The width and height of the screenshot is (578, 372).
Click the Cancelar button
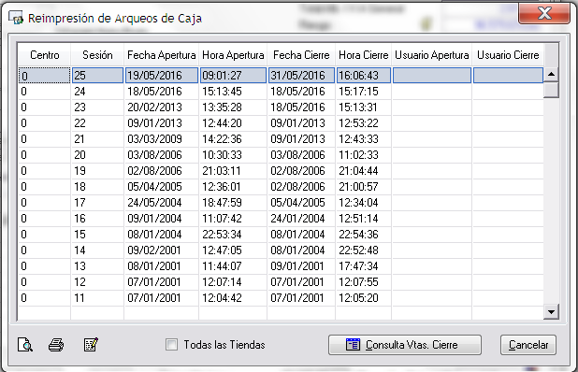(x=527, y=345)
